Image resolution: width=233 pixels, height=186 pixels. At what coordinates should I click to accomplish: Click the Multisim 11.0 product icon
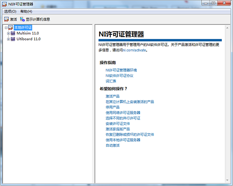click(x=13, y=33)
